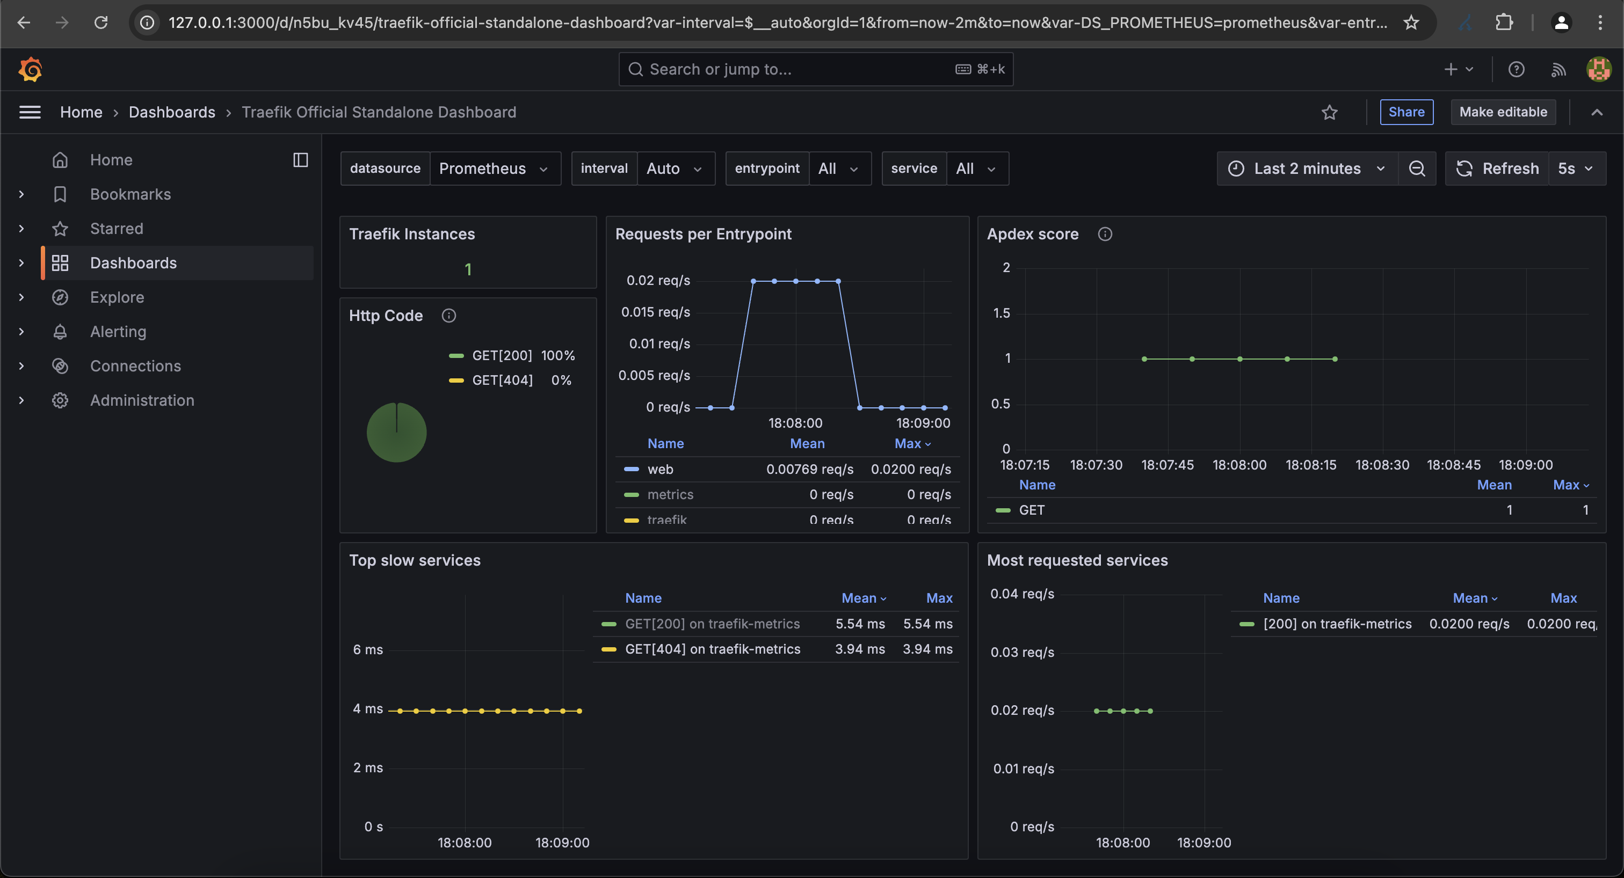
Task: Open the interval Auto dropdown
Action: 676,168
